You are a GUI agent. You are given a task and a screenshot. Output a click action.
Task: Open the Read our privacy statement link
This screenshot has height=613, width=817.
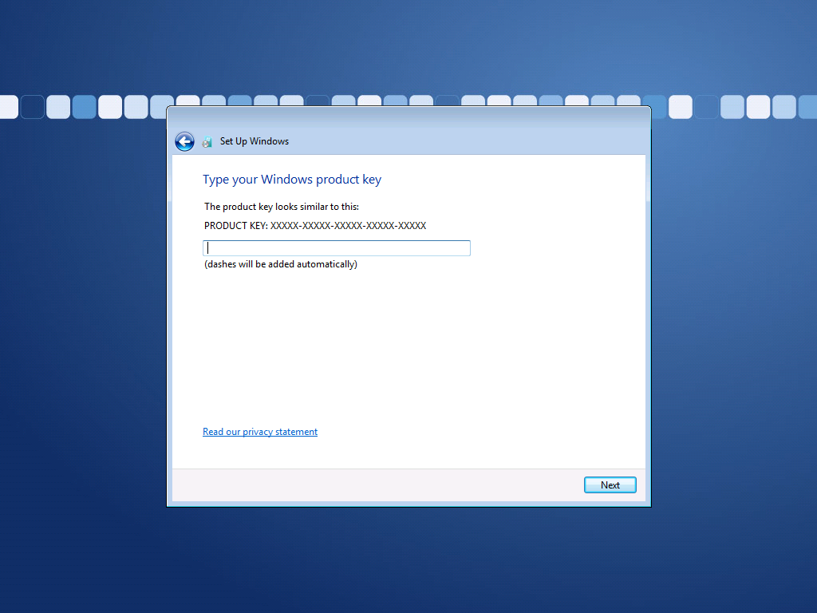point(260,432)
